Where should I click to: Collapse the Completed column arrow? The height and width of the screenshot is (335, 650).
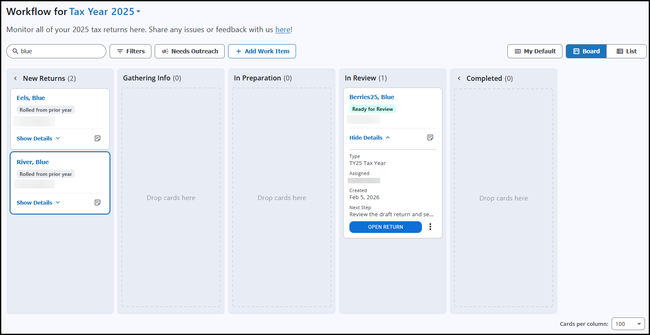(x=459, y=78)
